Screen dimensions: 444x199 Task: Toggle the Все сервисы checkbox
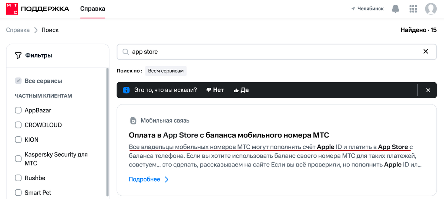click(x=18, y=81)
